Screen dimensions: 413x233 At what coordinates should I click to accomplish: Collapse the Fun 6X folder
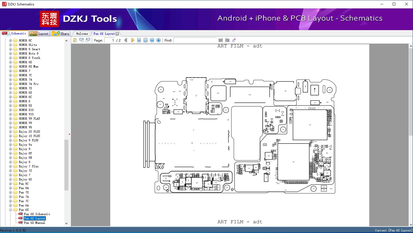(x=10, y=210)
